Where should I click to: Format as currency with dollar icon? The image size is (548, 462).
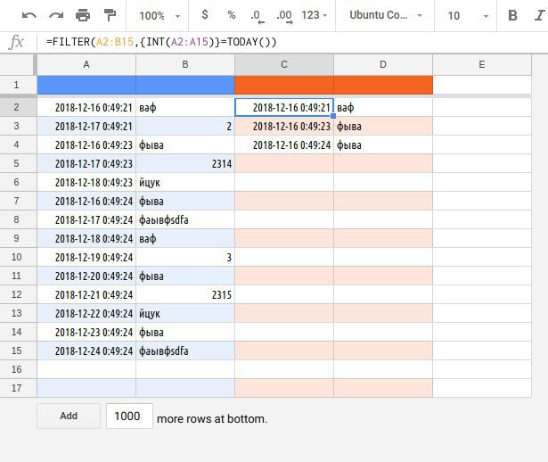(205, 15)
